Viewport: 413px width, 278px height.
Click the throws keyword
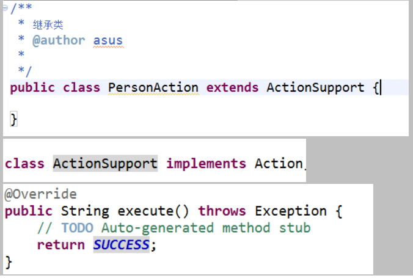click(x=222, y=211)
